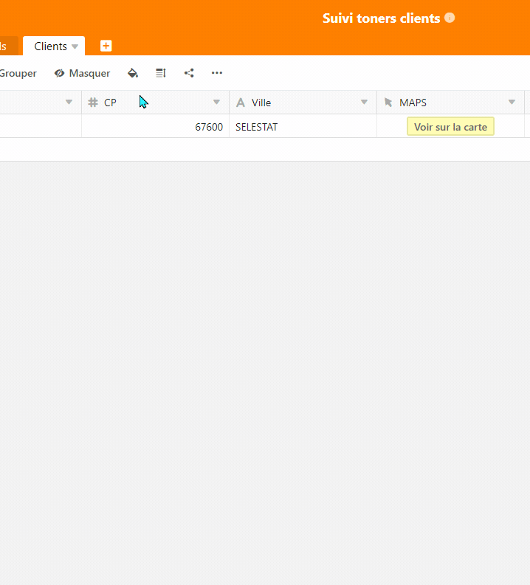
Task: Switch to the Clients tab
Action: [x=50, y=46]
